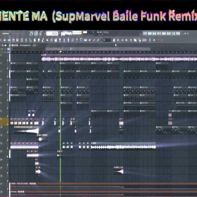Open the 添加 dropdown in playlist toolbar

pos(144,40)
